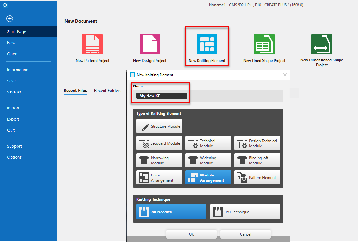Confirm dialog with OK button

[191, 234]
